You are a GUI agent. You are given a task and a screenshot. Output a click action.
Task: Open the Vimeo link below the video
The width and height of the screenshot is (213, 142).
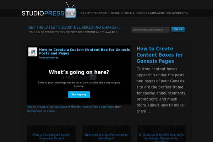coord(51,111)
